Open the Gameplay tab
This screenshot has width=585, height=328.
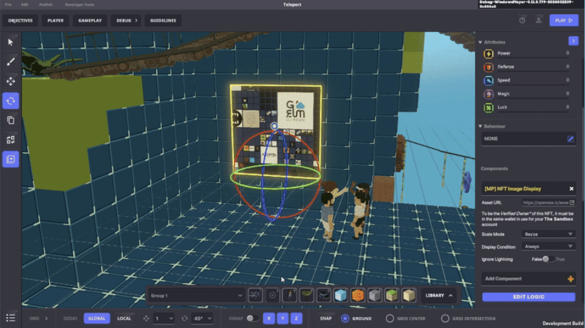[x=90, y=21]
